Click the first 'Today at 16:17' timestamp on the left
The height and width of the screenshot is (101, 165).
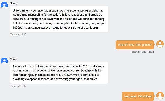point(18,35)
